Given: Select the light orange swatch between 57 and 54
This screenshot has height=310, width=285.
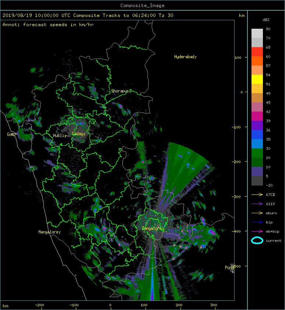Looking at the screenshot, I should click(257, 70).
